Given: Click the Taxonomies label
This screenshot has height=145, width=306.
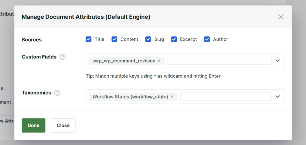Looking at the screenshot, I should pos(36,93).
